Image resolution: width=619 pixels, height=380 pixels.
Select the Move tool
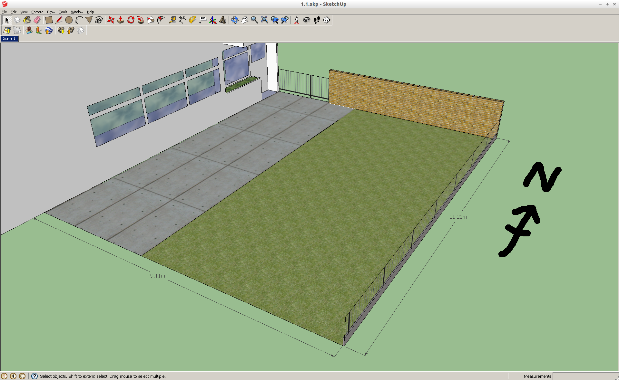point(111,20)
